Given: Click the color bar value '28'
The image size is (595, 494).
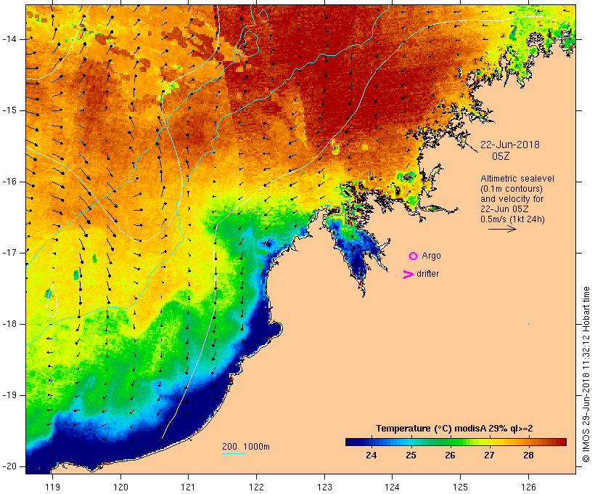Looking at the screenshot, I should [528, 455].
